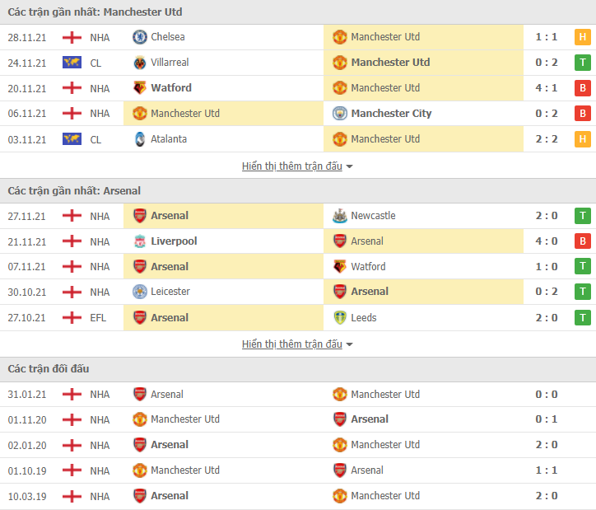Click the green T badge for Villarreal match

[x=582, y=63]
